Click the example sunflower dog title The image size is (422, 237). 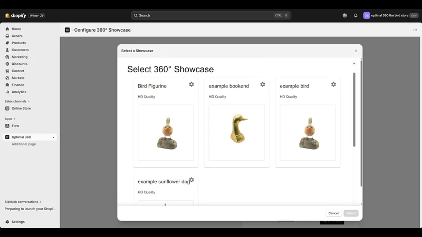tap(164, 182)
